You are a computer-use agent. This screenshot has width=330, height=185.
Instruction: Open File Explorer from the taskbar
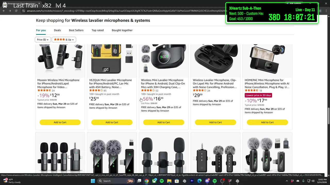pyautogui.click(x=169, y=181)
